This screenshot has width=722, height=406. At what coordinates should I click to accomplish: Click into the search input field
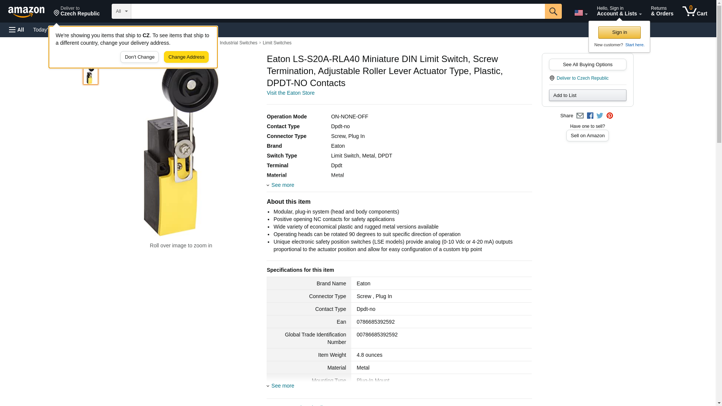click(337, 11)
